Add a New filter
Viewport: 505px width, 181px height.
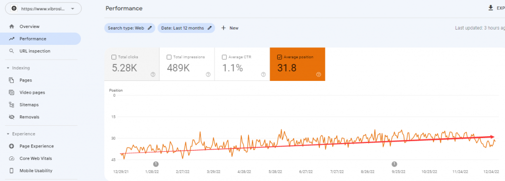(230, 28)
